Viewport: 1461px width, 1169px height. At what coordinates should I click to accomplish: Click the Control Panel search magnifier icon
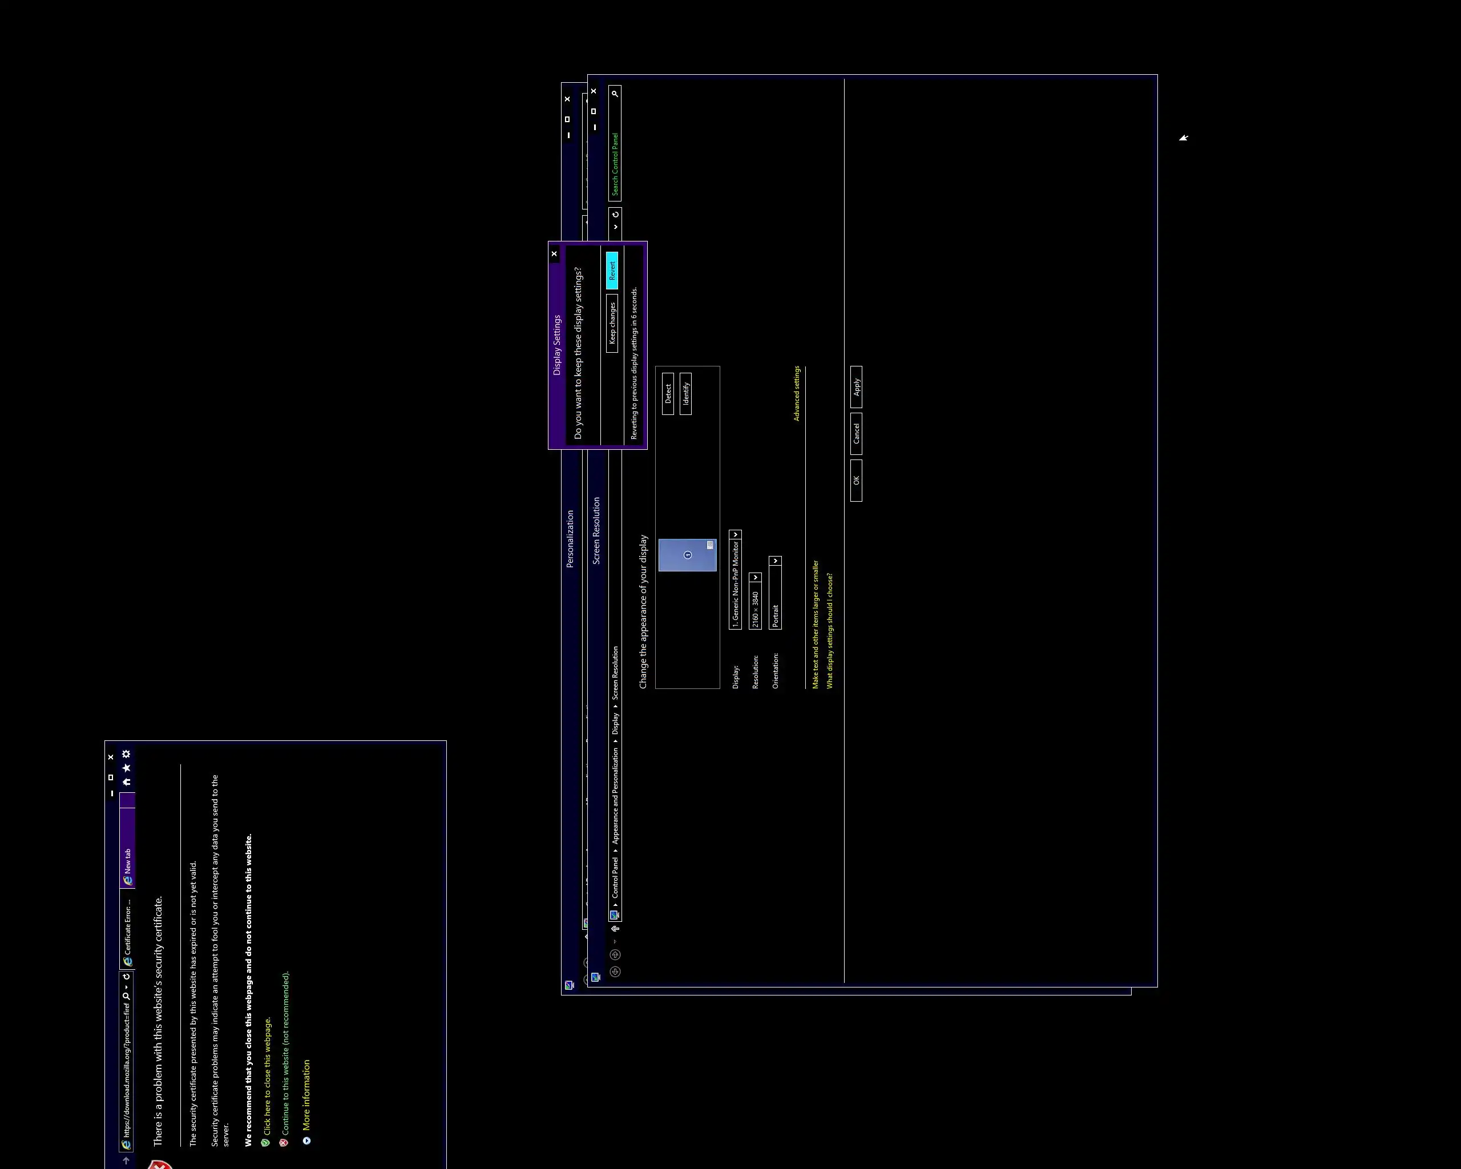615,94
